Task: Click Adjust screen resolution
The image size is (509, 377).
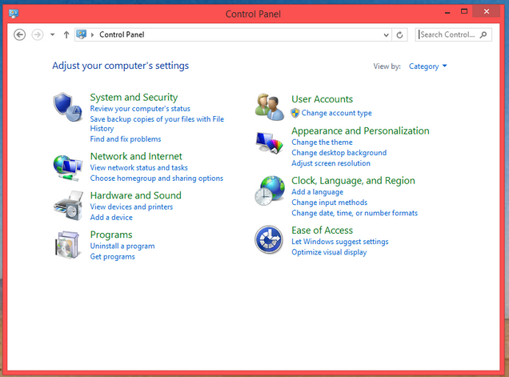Action: 331,163
